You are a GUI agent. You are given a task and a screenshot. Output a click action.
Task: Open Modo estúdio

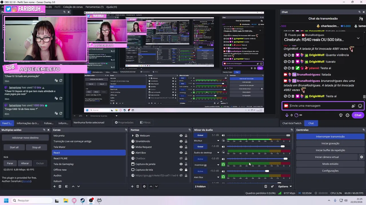[x=330, y=164]
